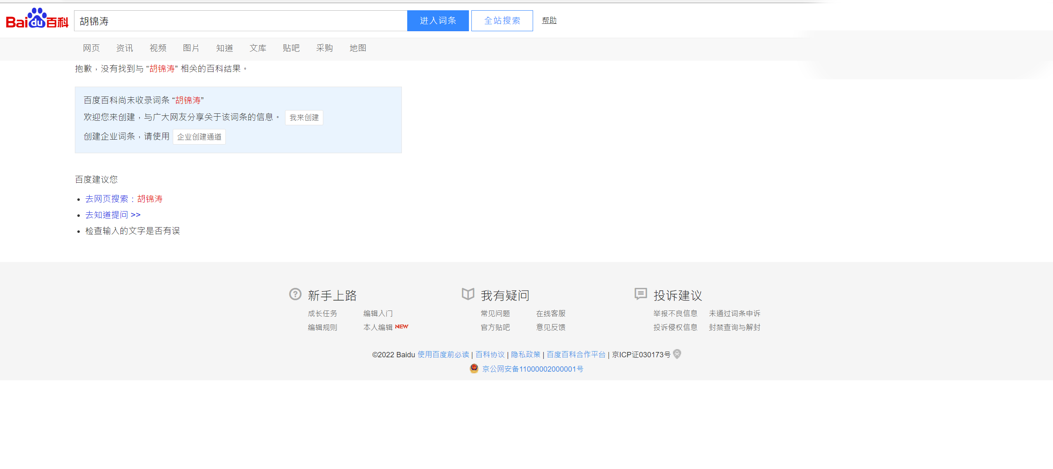Switch to the 采购 tab

(325, 48)
